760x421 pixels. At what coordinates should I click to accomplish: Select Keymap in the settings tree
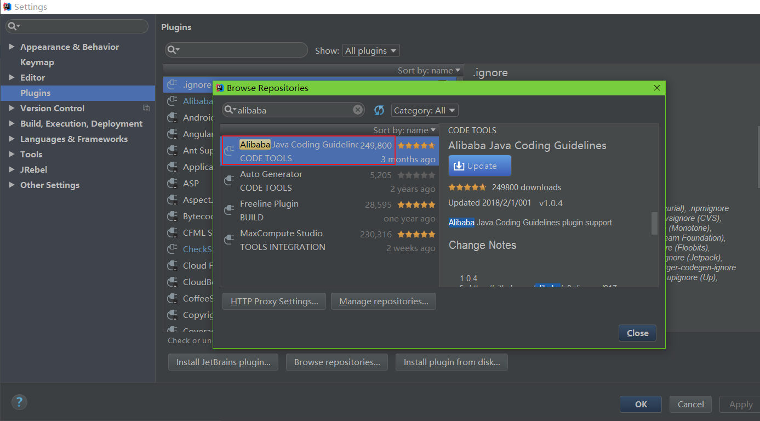click(37, 62)
